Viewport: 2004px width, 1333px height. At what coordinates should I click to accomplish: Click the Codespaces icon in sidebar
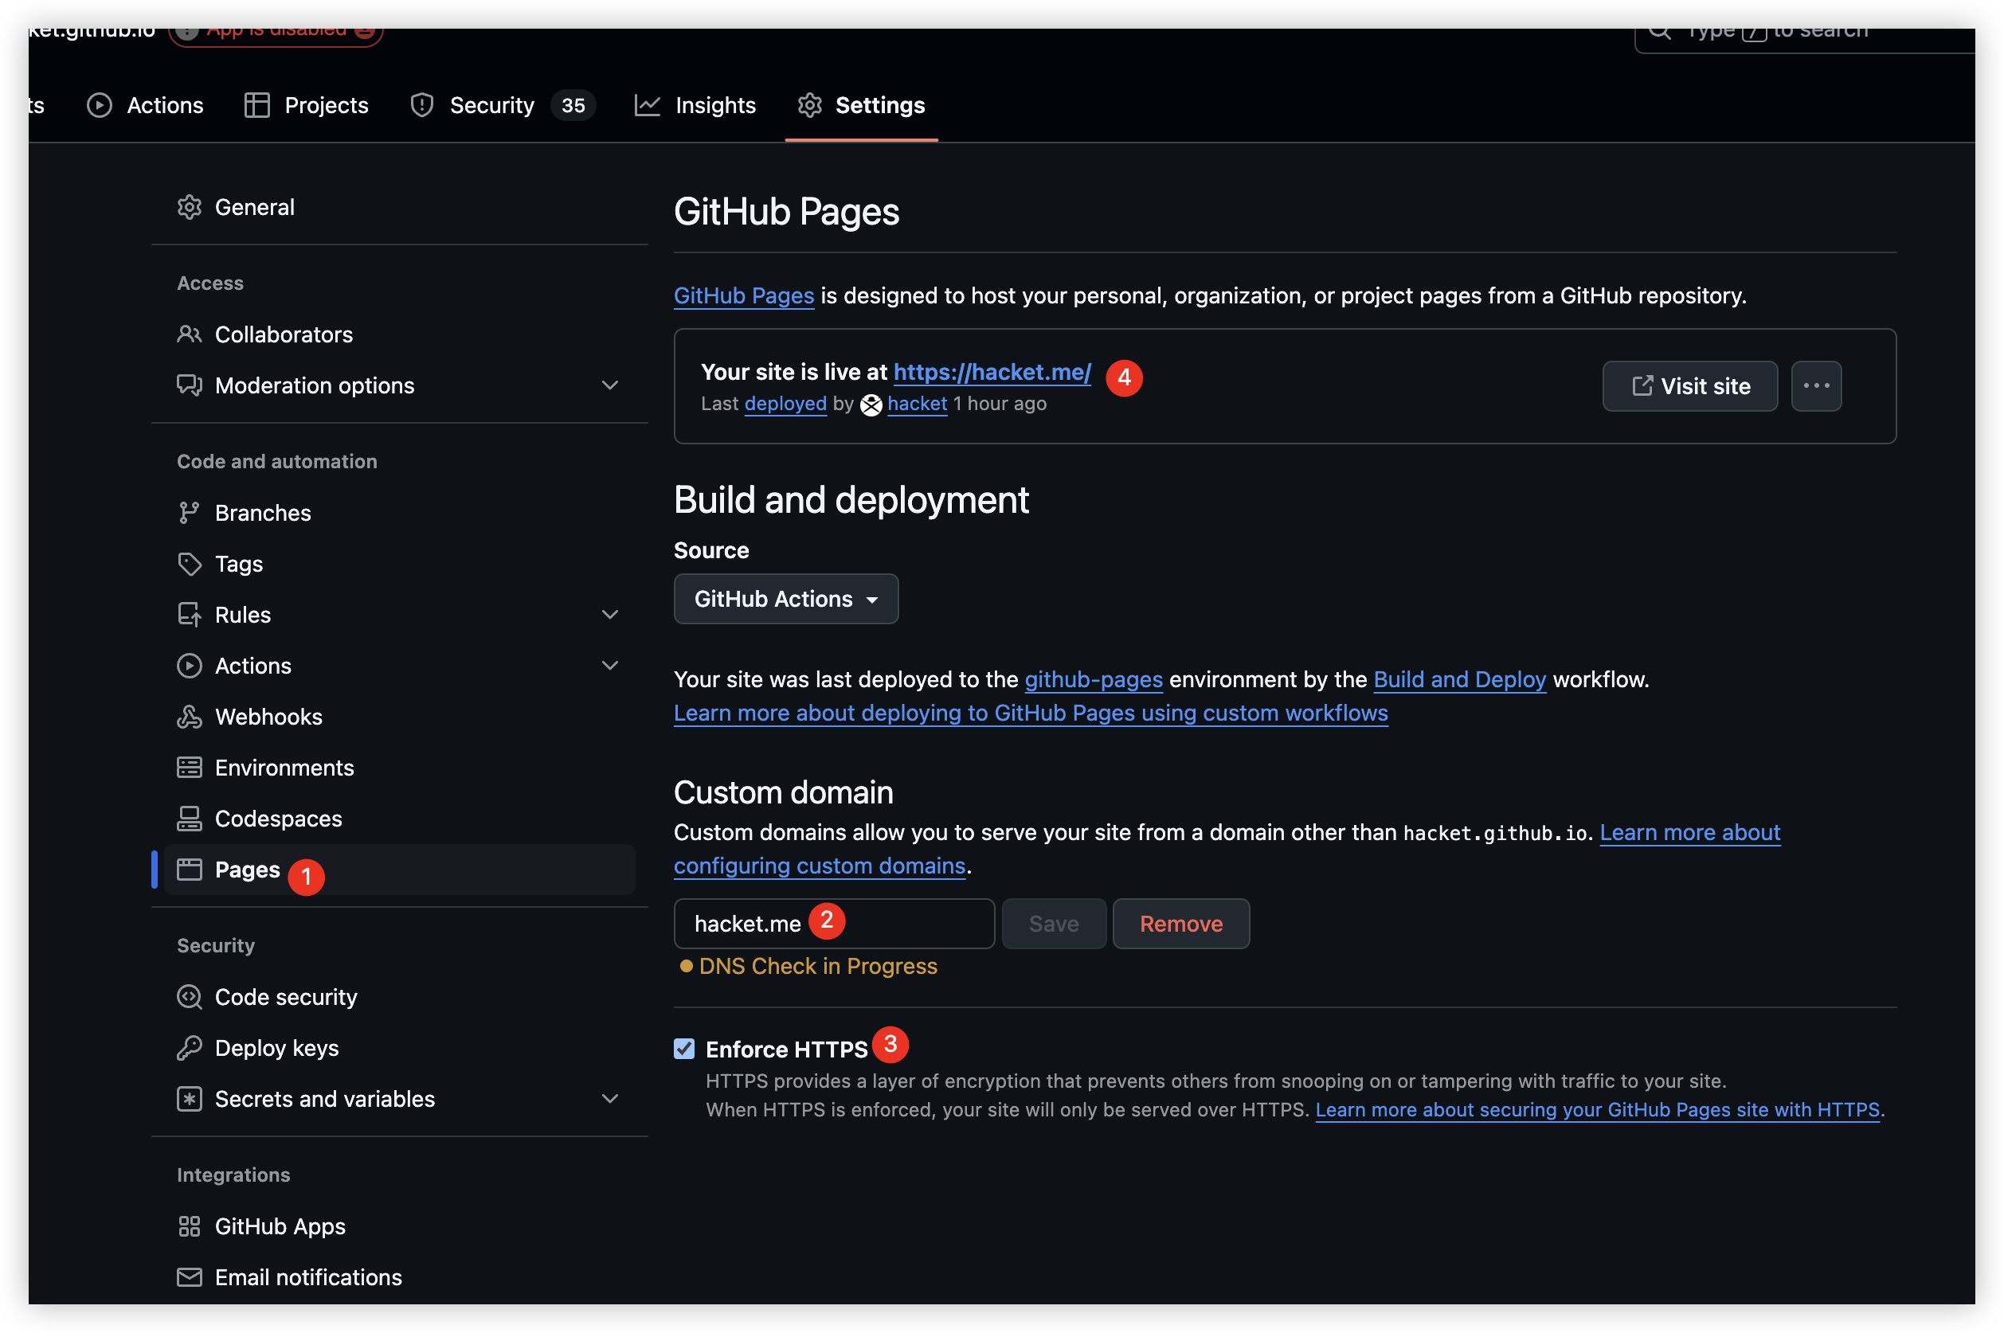[189, 819]
